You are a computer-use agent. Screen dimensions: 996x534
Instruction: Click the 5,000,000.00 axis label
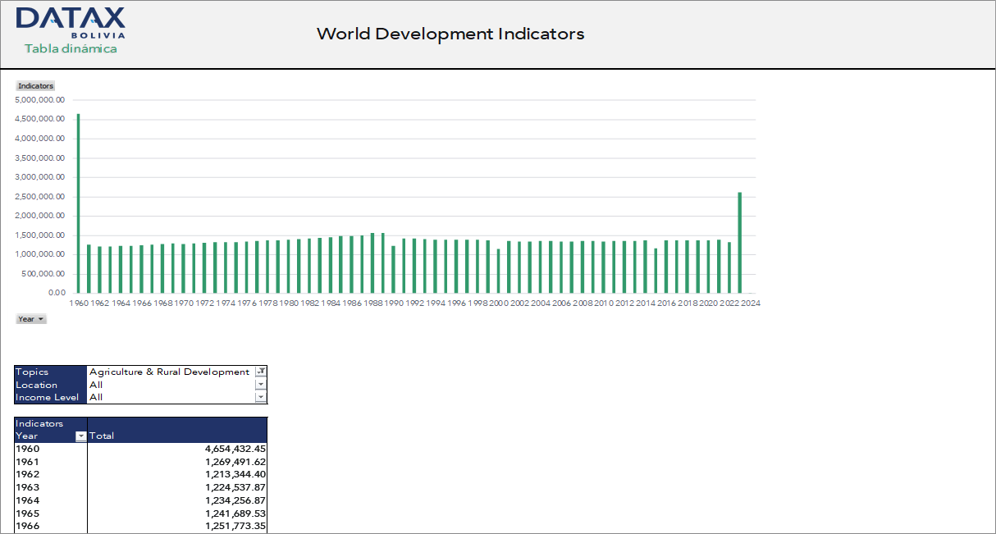click(x=39, y=99)
